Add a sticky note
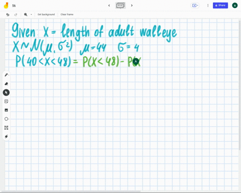The height and width of the screenshot is (193, 241). 6,102
